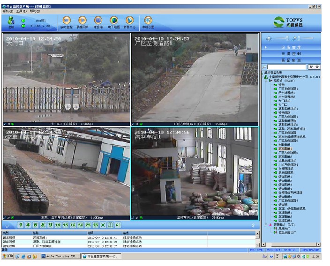Open the PTZ control (云台控制) panel
The height and width of the screenshot is (266, 330).
pyautogui.click(x=291, y=54)
